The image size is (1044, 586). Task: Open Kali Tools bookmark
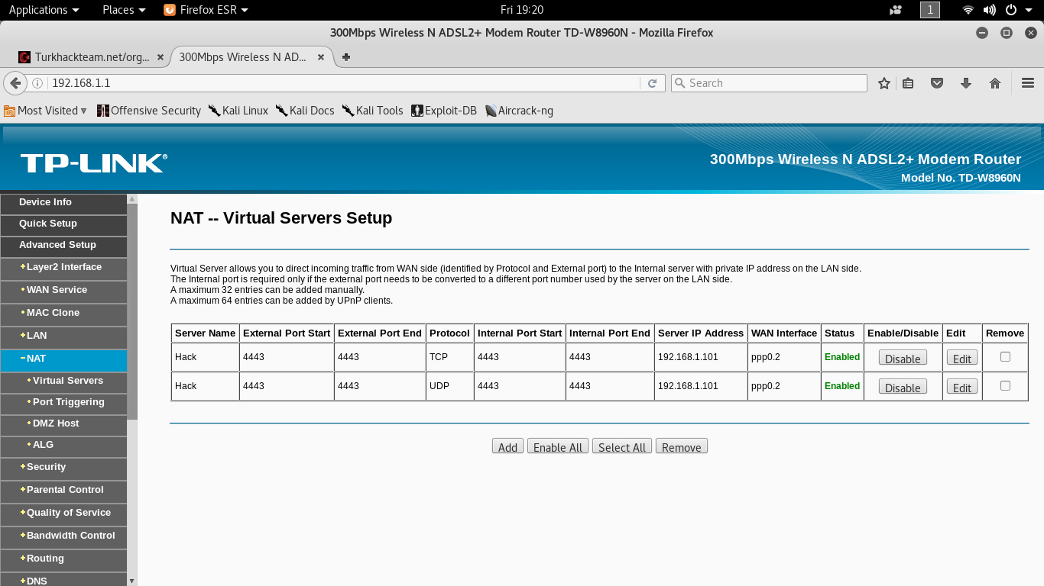373,111
